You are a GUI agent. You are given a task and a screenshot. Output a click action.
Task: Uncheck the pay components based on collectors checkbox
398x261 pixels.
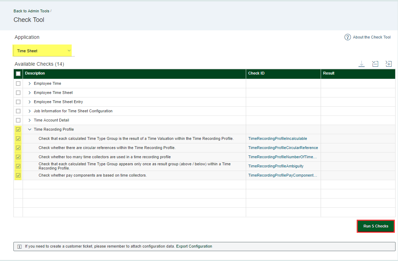click(x=18, y=175)
